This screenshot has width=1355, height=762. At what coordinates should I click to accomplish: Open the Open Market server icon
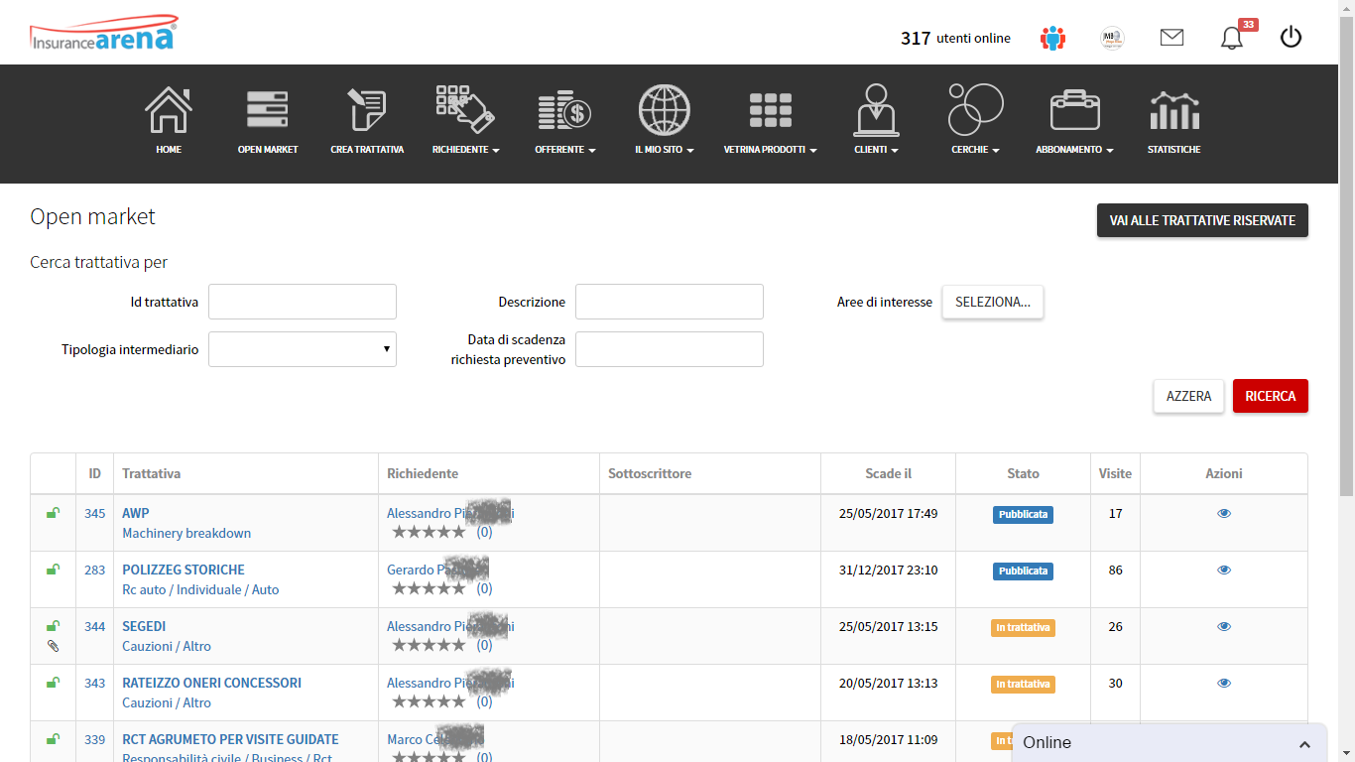click(267, 110)
